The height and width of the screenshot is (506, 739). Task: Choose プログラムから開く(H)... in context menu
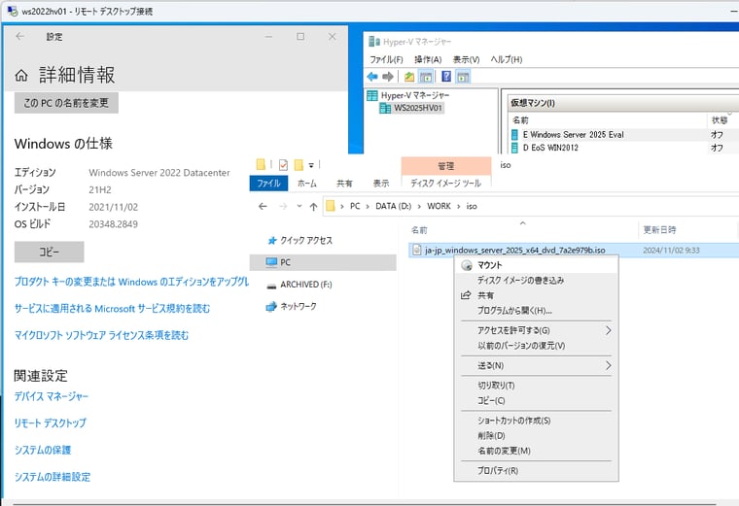click(x=537, y=311)
